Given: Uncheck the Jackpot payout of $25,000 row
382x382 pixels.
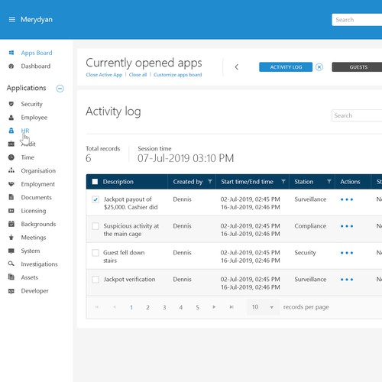Looking at the screenshot, I should coord(95,199).
